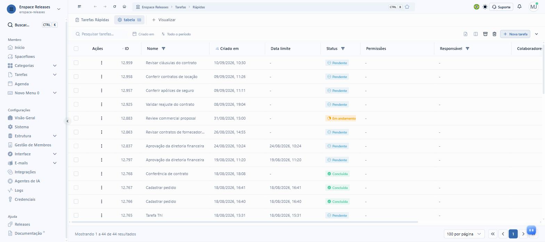This screenshot has width=545, height=242.
Task: Open the MJ user avatar menu
Action: pos(534,7)
